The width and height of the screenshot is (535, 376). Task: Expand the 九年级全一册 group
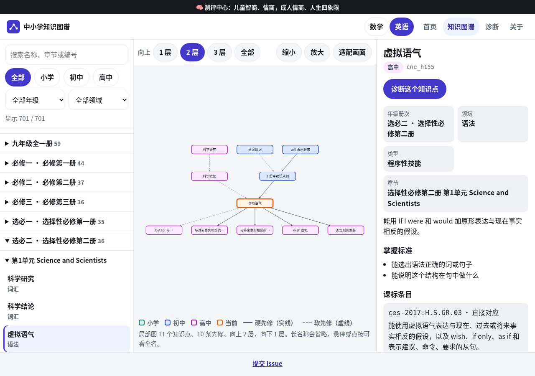66,143
